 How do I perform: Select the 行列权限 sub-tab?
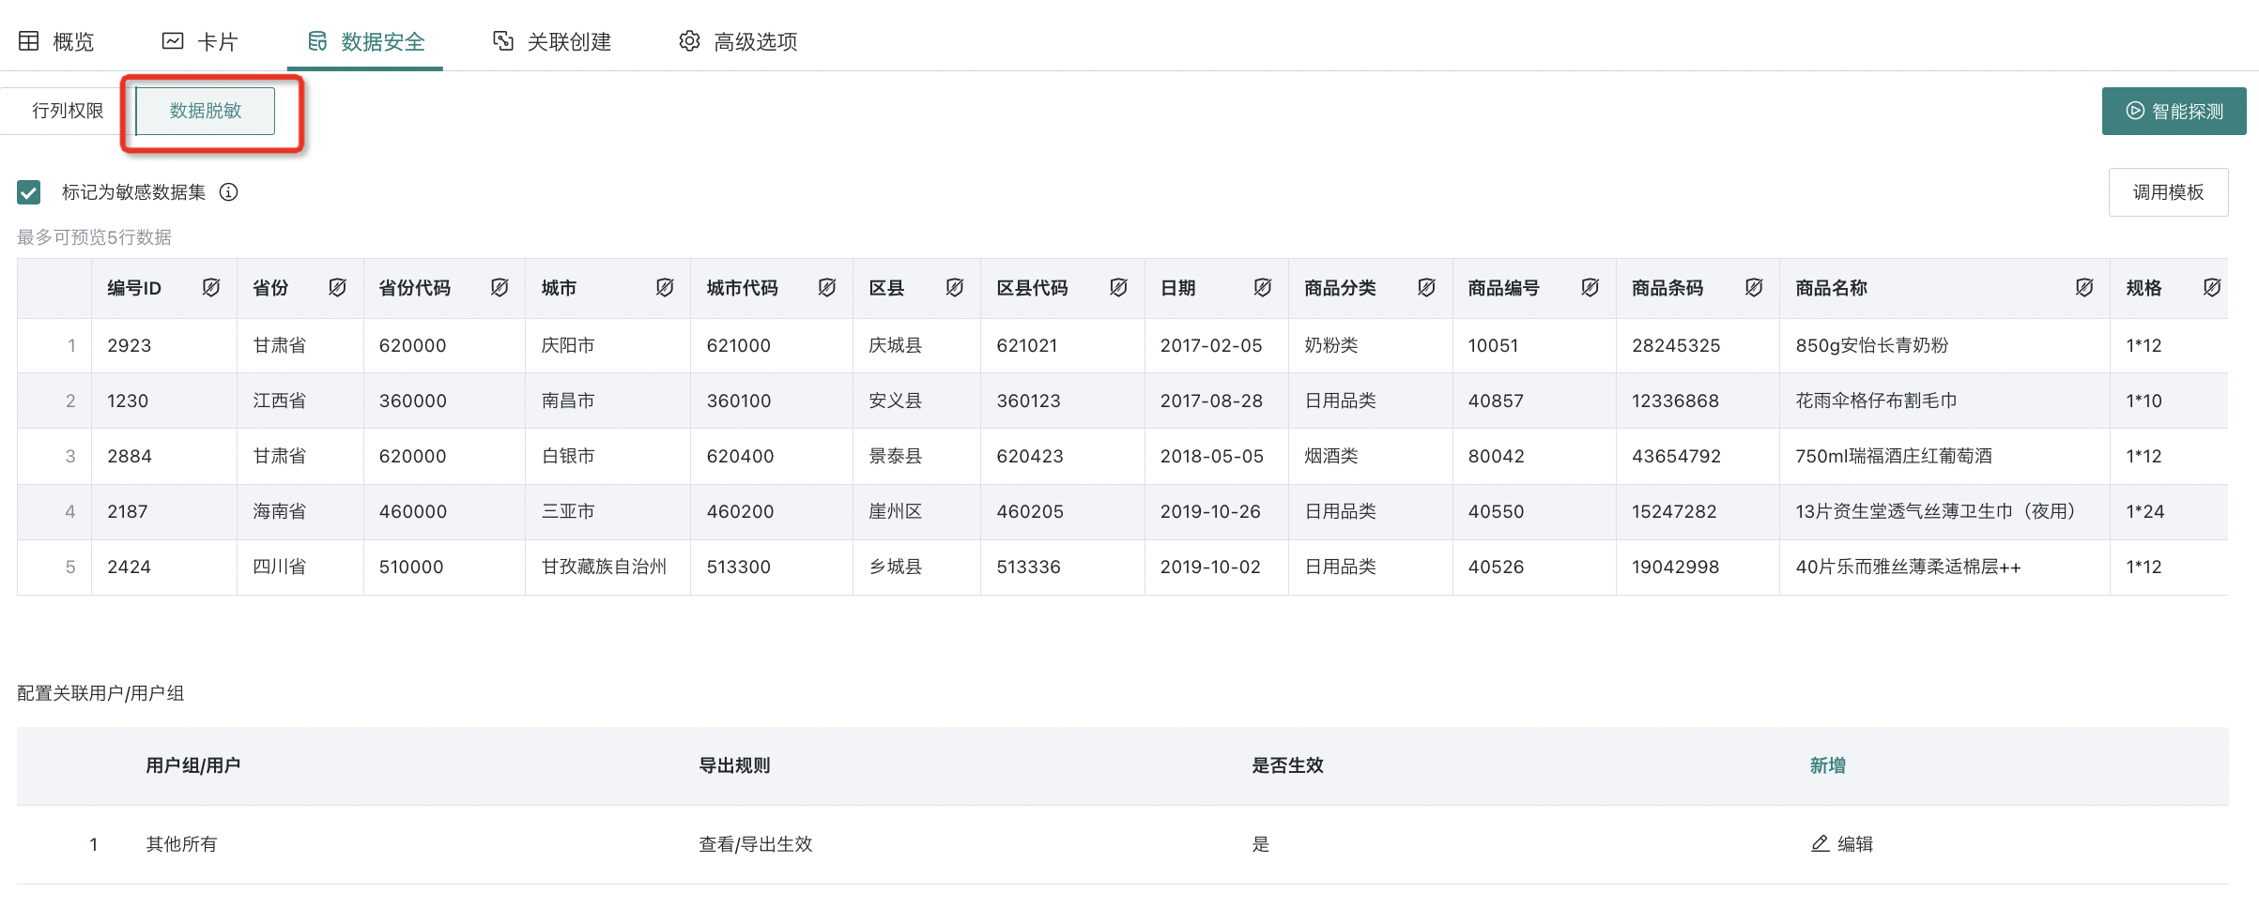tap(68, 111)
